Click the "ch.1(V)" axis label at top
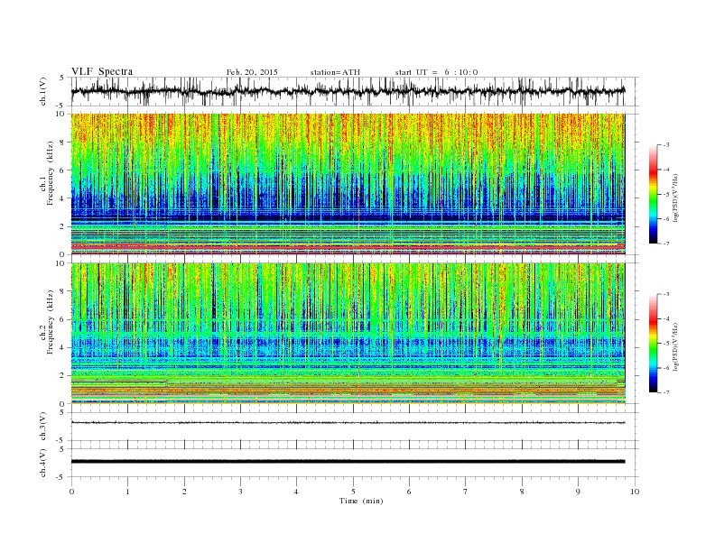Viewport: 715px width, 552px height. tap(43, 91)
